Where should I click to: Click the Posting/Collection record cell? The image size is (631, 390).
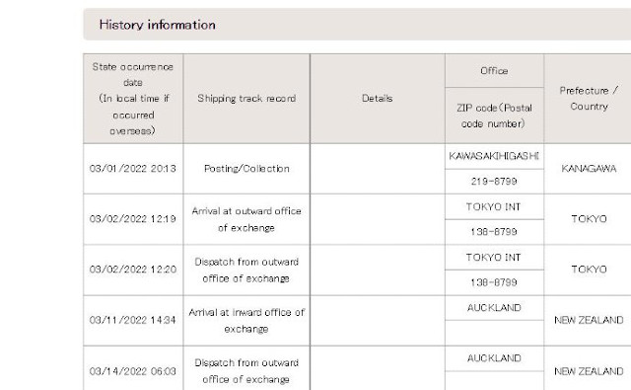coord(246,169)
